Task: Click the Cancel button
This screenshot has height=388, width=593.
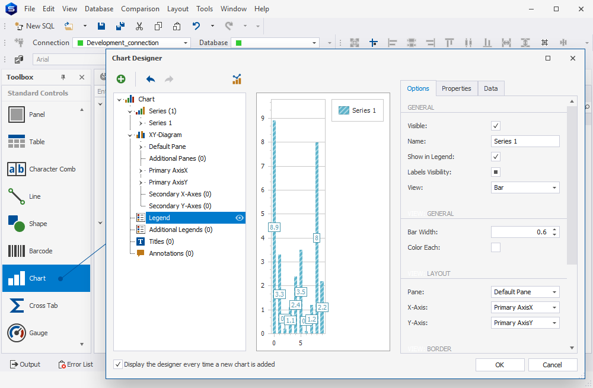Action: pos(553,365)
